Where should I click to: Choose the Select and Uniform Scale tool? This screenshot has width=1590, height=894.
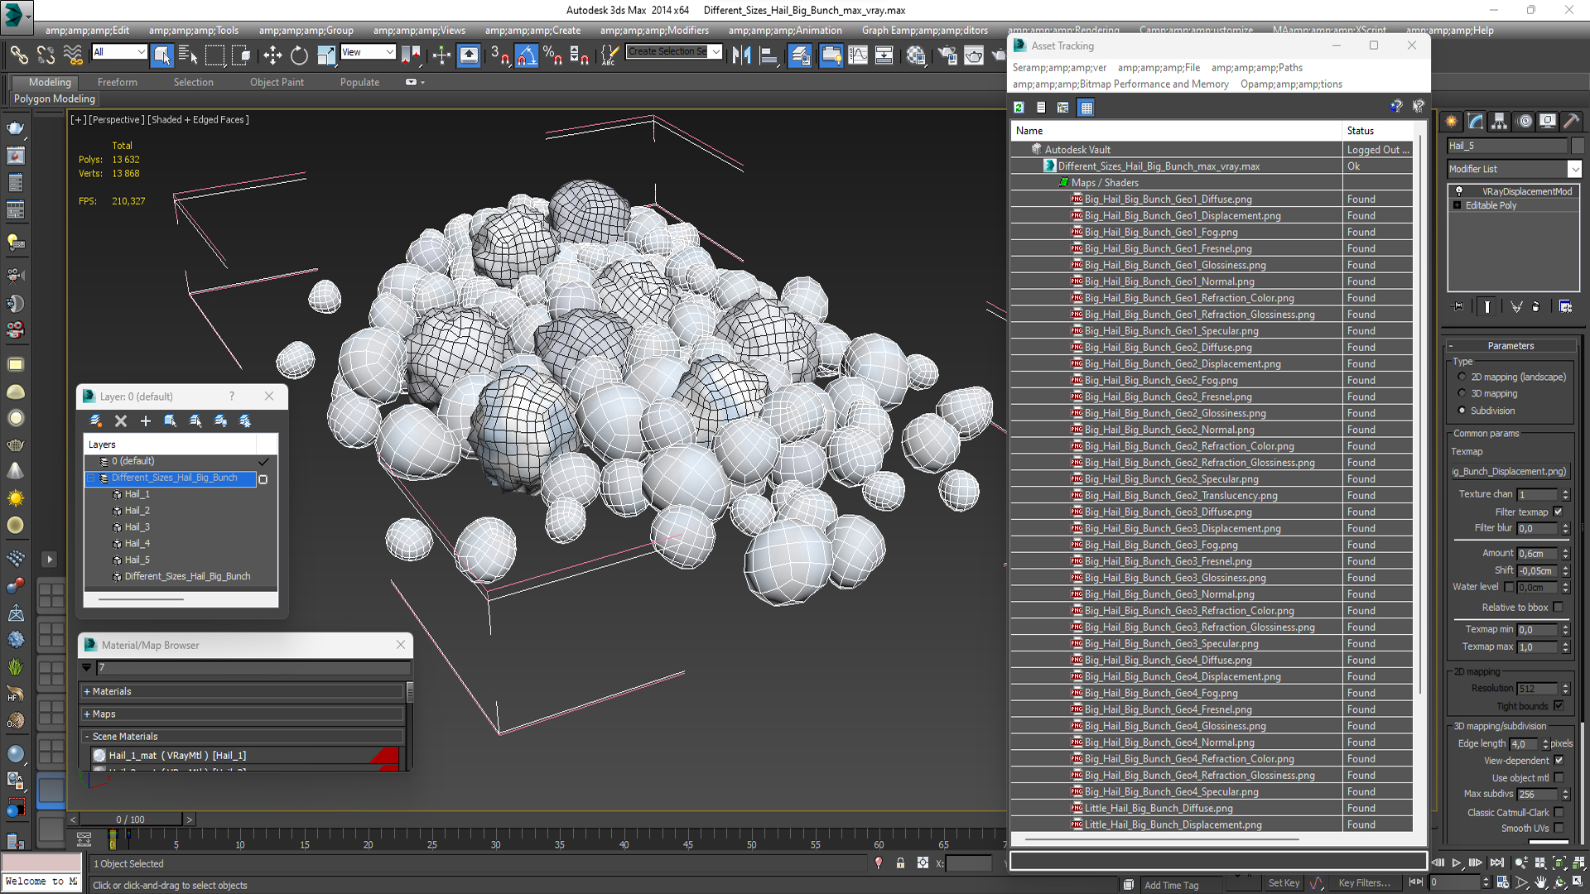coord(325,55)
